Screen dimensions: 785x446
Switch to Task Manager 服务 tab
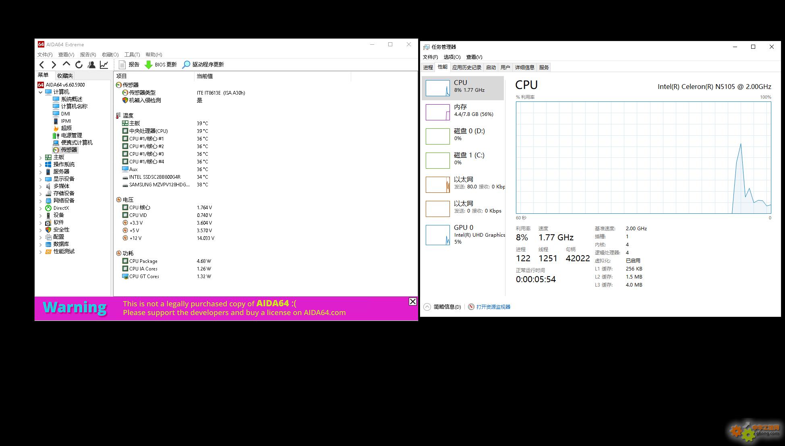(x=544, y=67)
